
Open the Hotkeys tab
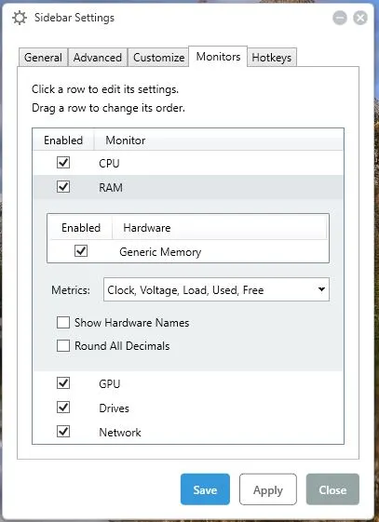pos(271,58)
